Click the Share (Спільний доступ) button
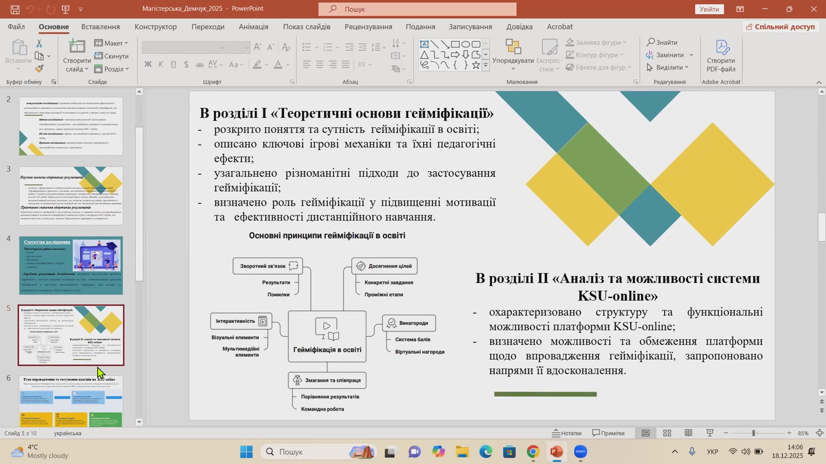This screenshot has width=826, height=464. [x=780, y=27]
